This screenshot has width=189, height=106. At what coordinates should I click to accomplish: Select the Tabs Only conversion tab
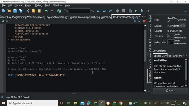(173, 56)
